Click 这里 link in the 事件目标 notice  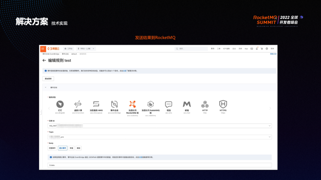pos(125,71)
